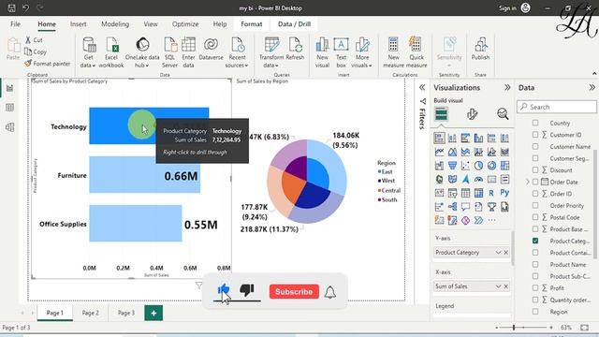This screenshot has width=599, height=337.
Task: Click the Quick measure button
Action: coord(416,52)
